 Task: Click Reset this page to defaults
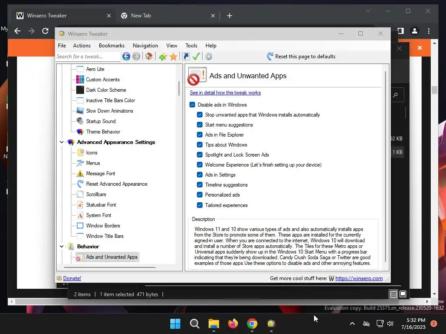pos(301,57)
